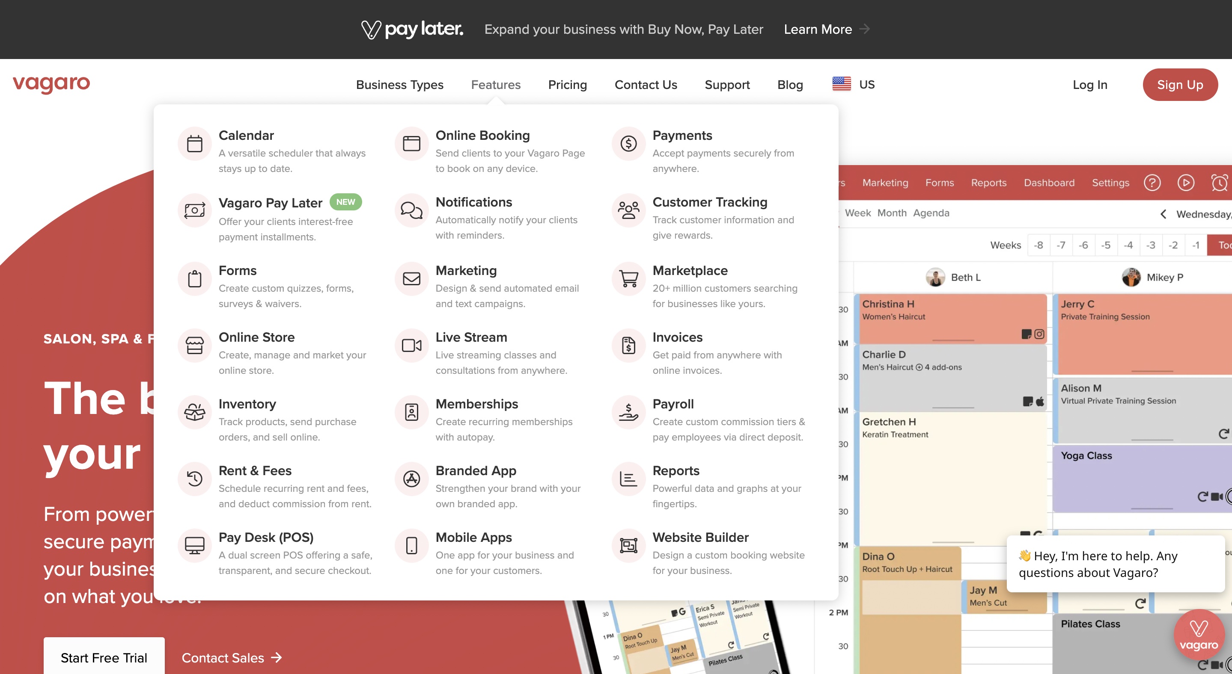
Task: Click the Website Builder icon
Action: point(628,546)
